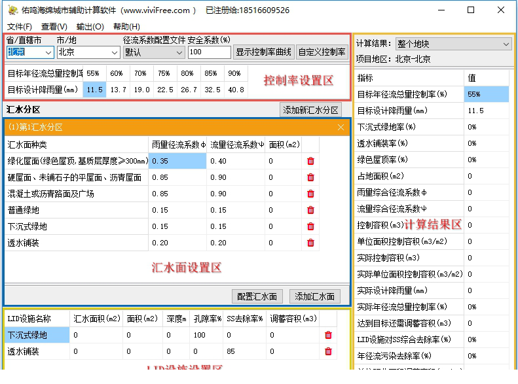
Task: Click the 0.40 flow runoff coefficient cell
Action: click(236, 161)
